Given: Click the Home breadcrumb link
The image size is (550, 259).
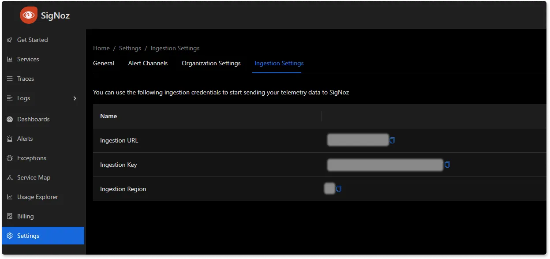Looking at the screenshot, I should [101, 48].
